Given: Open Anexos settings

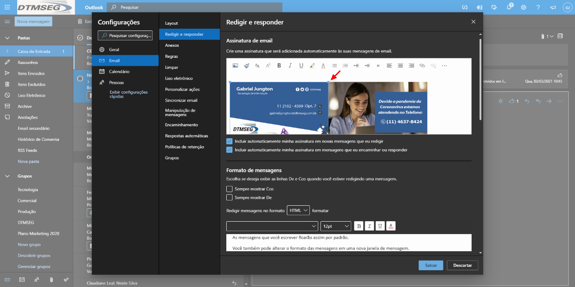Looking at the screenshot, I should pyautogui.click(x=190, y=45).
